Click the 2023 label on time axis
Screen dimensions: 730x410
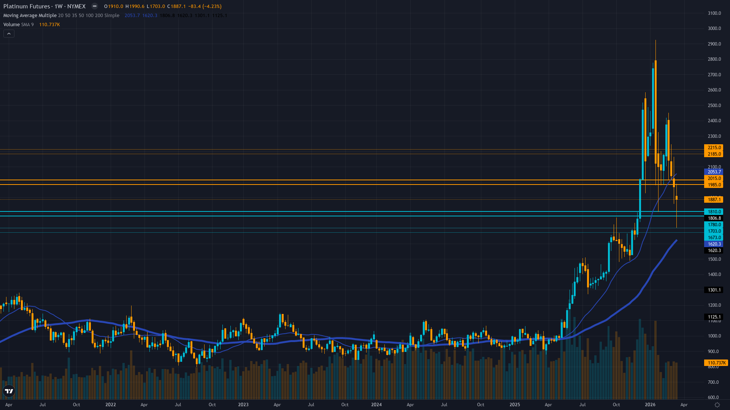243,405
